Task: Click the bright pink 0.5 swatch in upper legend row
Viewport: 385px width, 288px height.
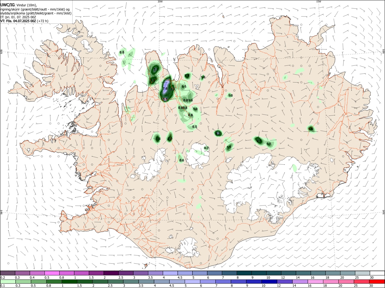Action: pyautogui.click(x=52, y=273)
